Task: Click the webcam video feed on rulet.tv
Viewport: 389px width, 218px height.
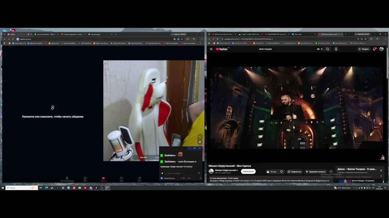Action: coord(154,111)
